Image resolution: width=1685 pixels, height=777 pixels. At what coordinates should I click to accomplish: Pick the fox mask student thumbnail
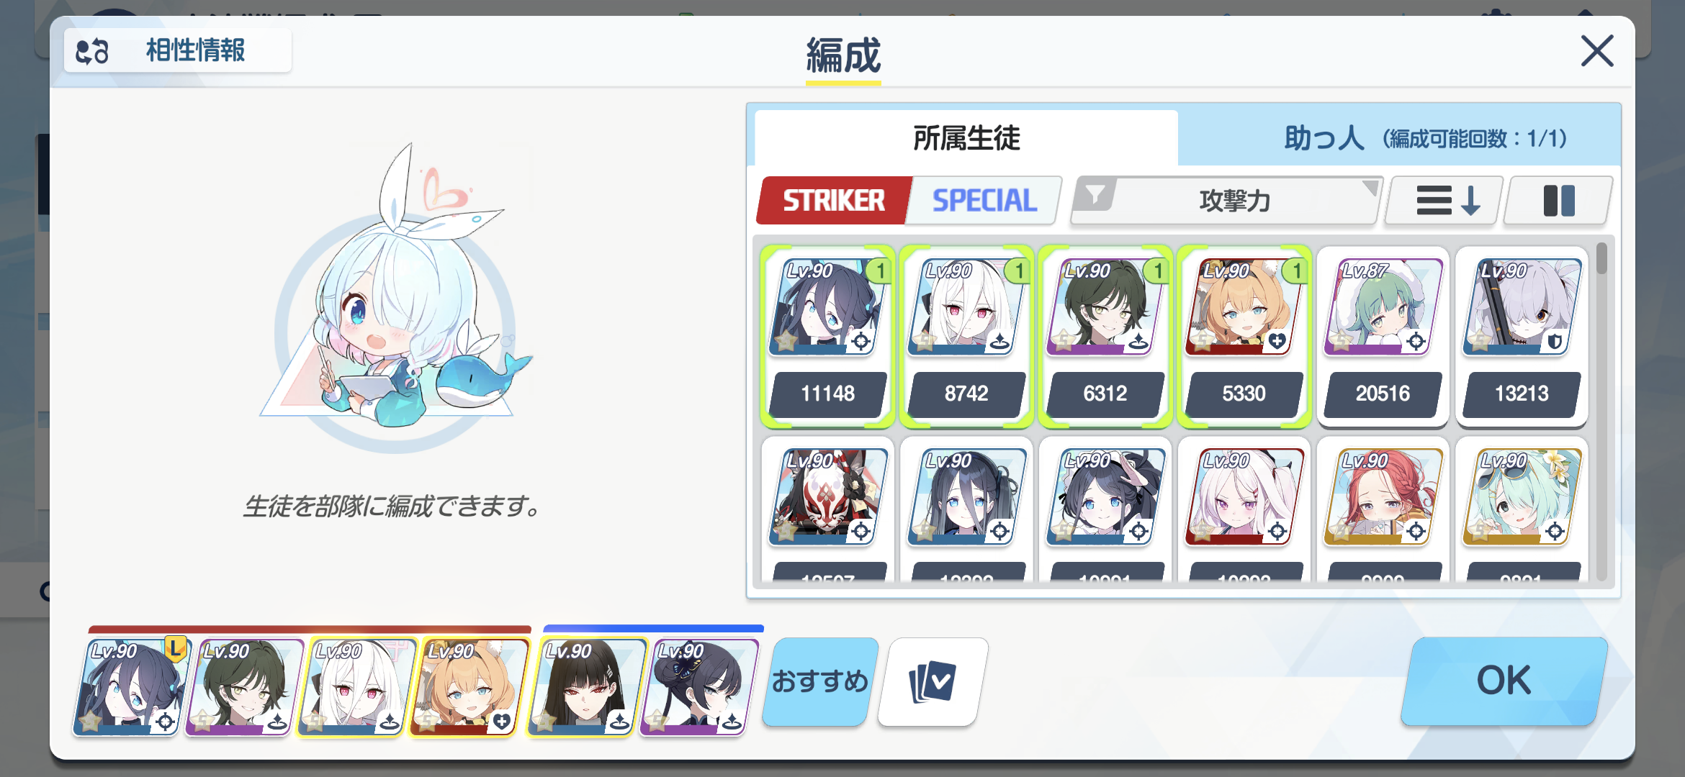828,496
